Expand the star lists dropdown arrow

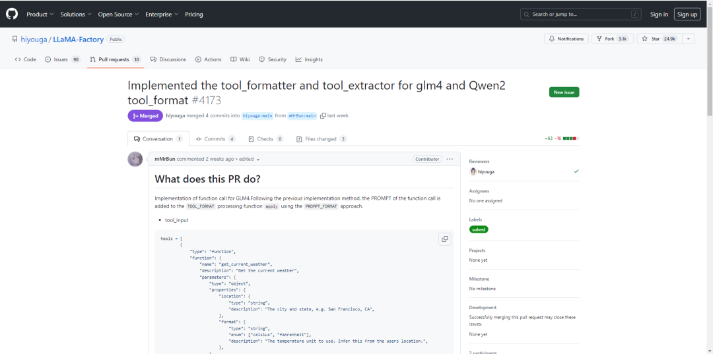tap(689, 39)
